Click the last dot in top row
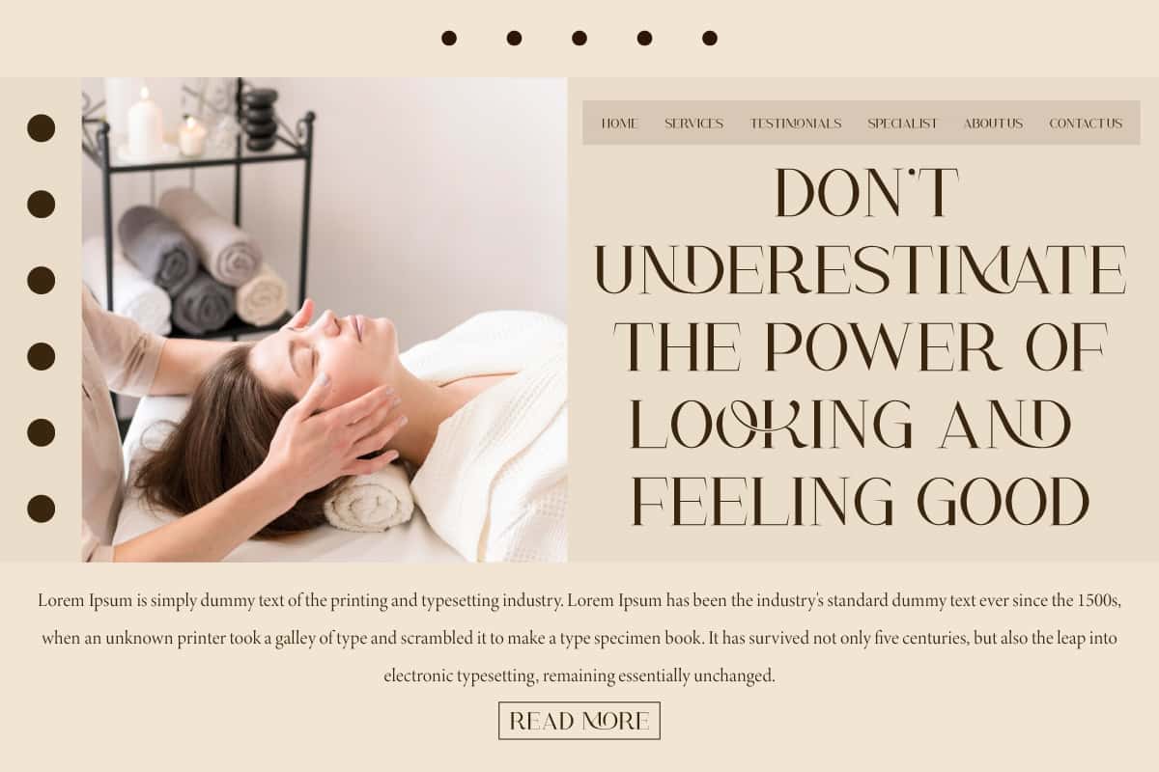 point(710,38)
